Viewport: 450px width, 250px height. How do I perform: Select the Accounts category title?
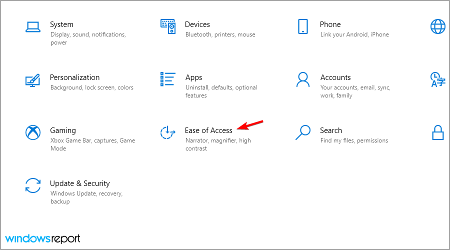335,77
